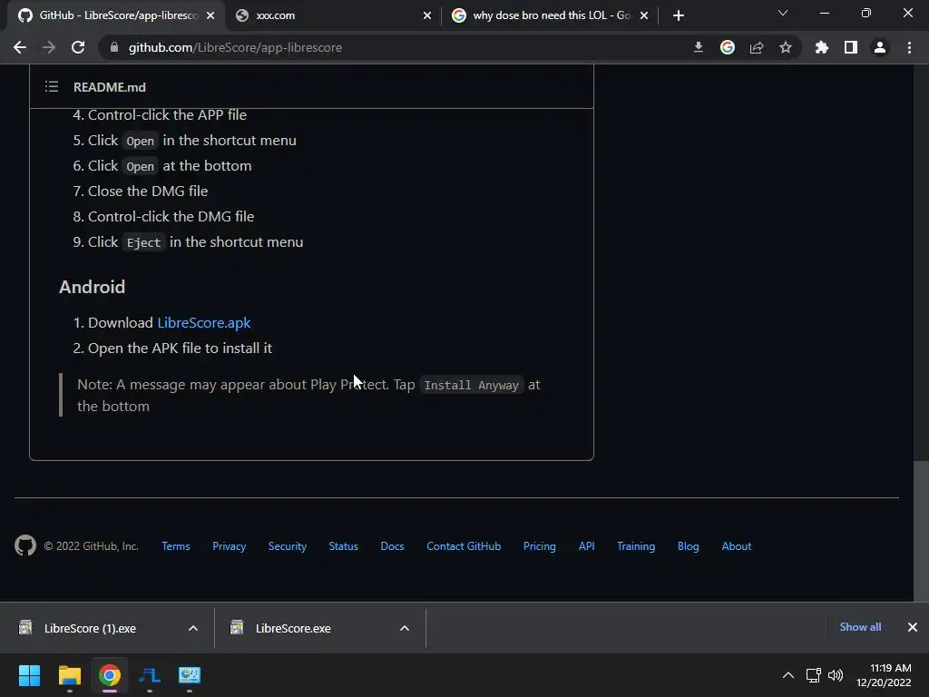The height and width of the screenshot is (697, 929).
Task: Click Chrome icon in taskbar
Action: click(110, 675)
